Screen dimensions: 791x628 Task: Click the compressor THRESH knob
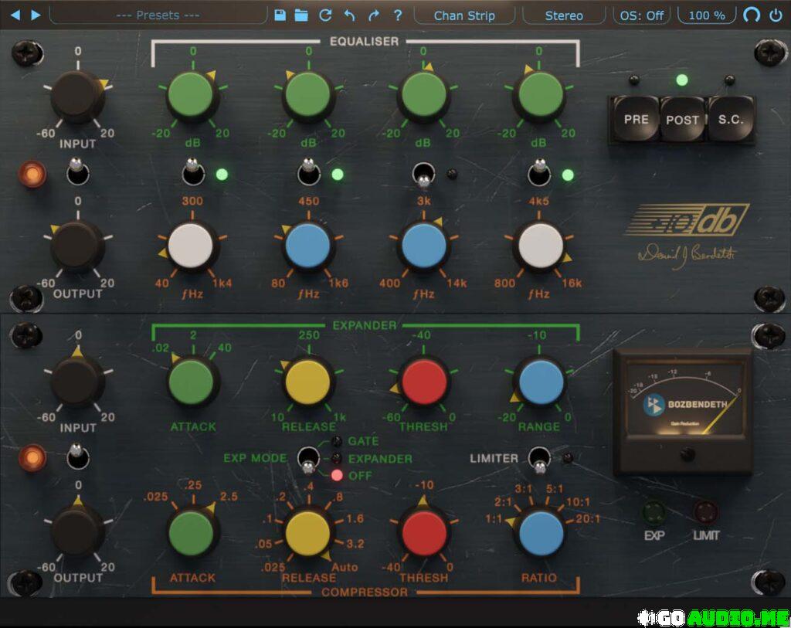[x=424, y=533]
